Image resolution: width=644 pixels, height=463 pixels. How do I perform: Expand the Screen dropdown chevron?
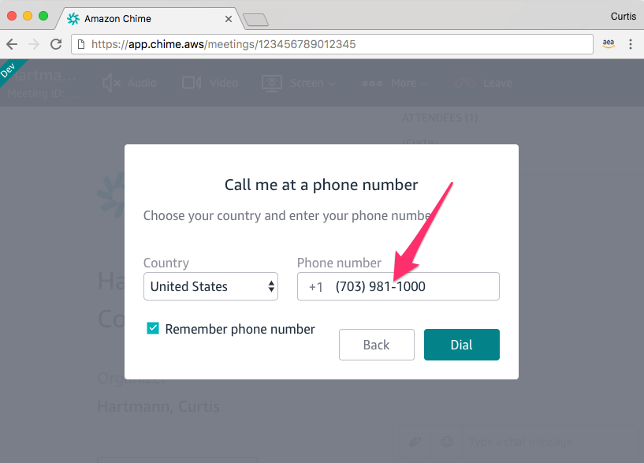(332, 84)
